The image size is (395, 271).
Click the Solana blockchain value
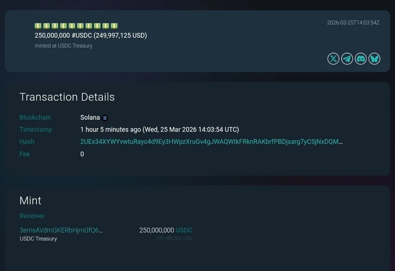90,118
